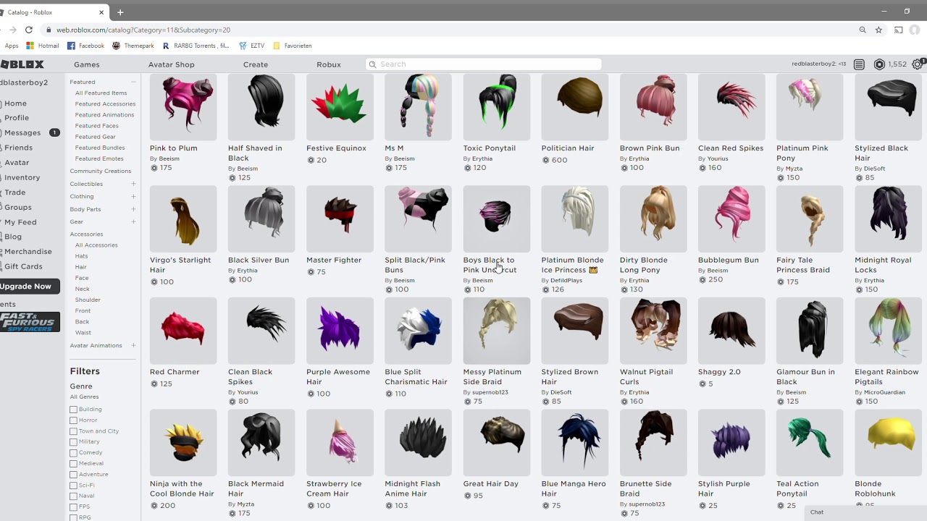Open the Featured Bundles link

coord(100,148)
